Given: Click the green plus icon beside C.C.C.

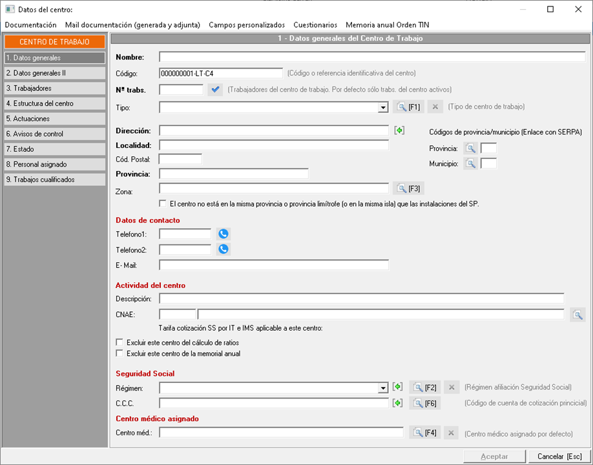Looking at the screenshot, I should [398, 403].
